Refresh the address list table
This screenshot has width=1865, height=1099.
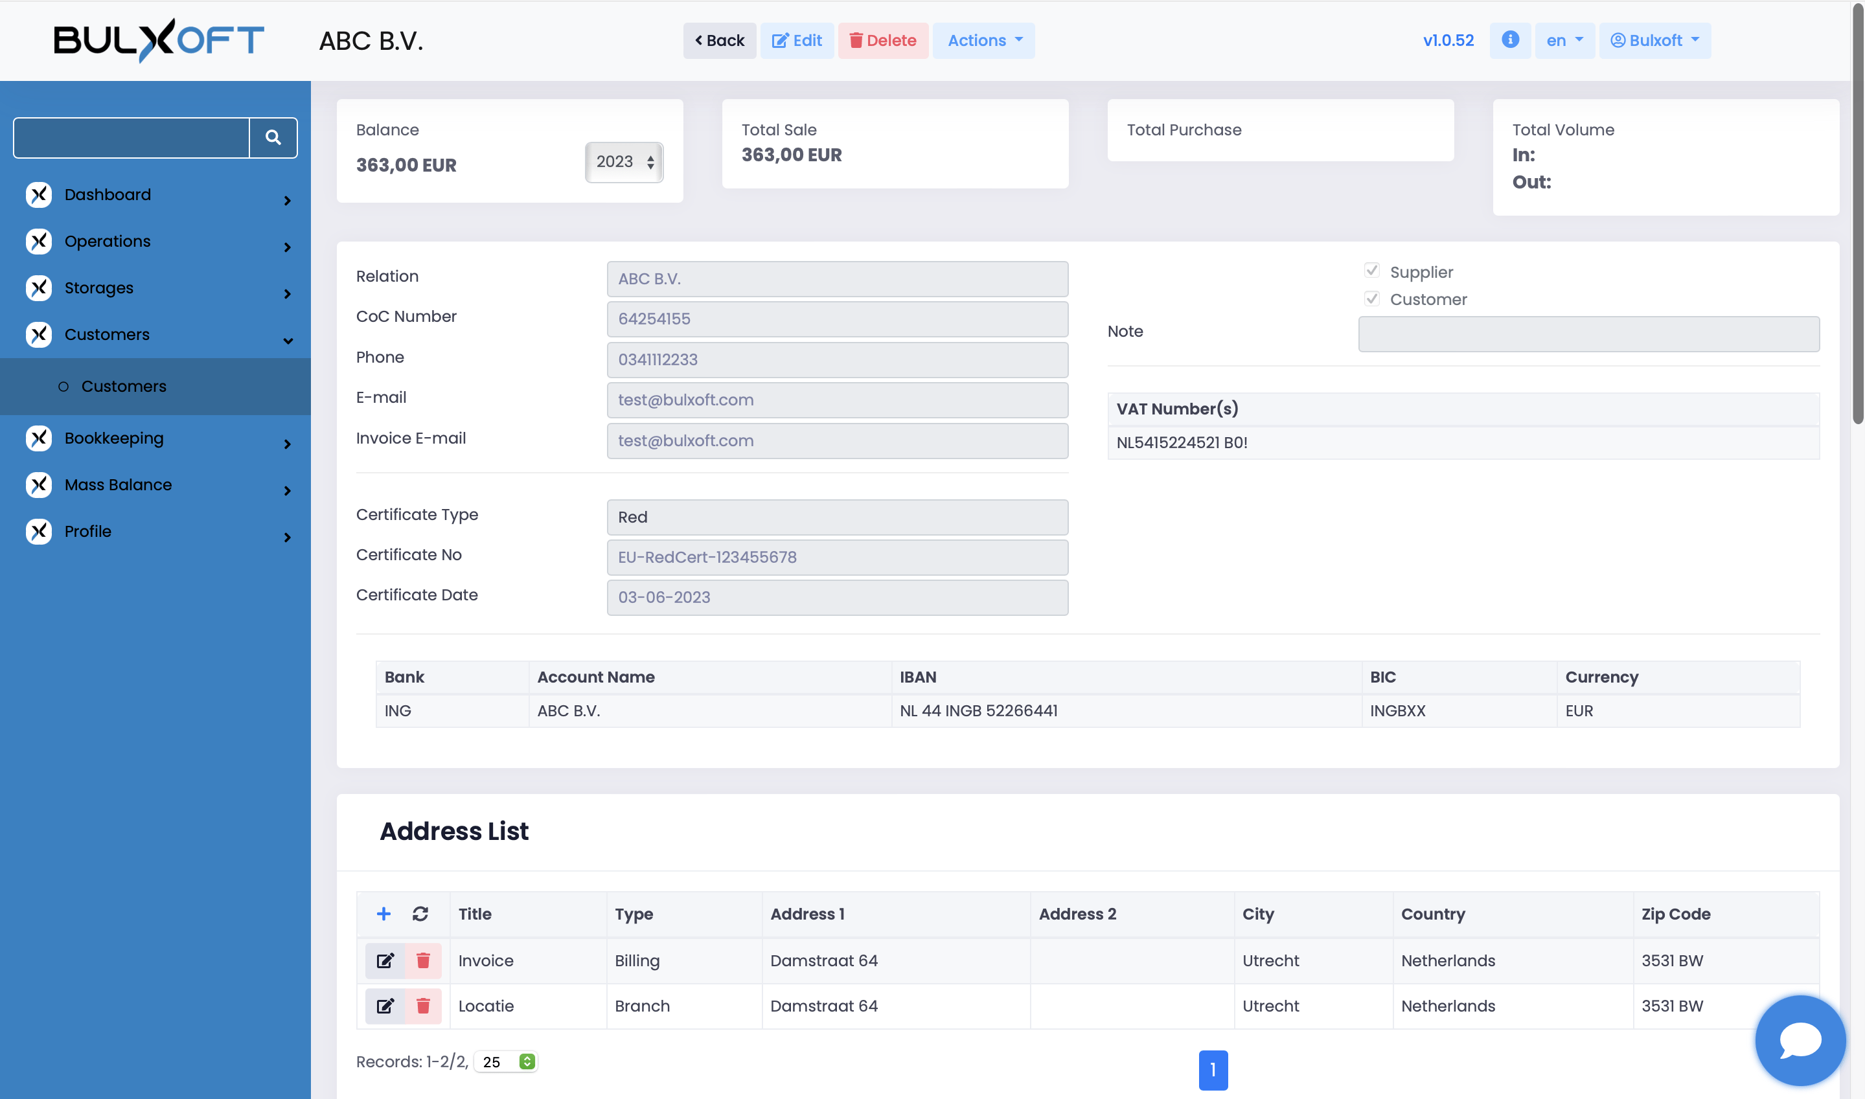(420, 913)
